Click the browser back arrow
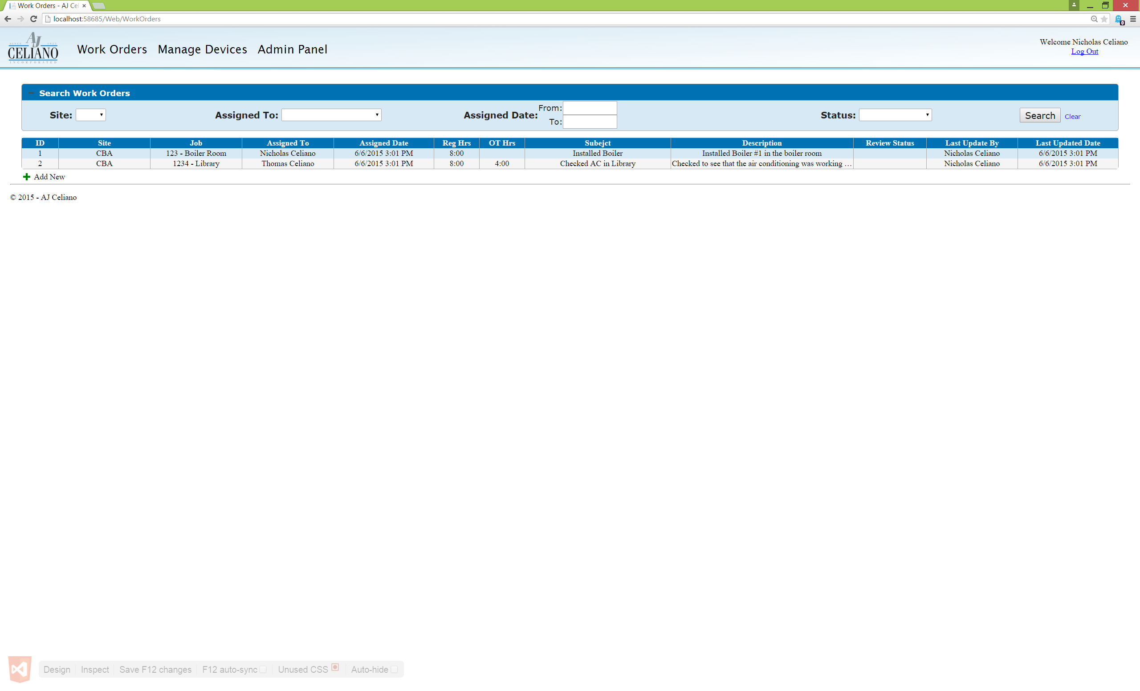This screenshot has height=691, width=1140. point(8,19)
